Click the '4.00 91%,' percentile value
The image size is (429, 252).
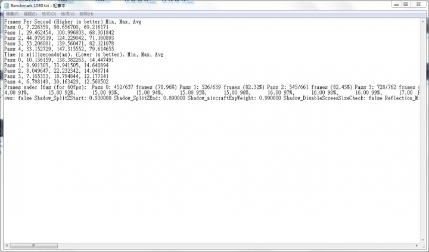point(17,93)
